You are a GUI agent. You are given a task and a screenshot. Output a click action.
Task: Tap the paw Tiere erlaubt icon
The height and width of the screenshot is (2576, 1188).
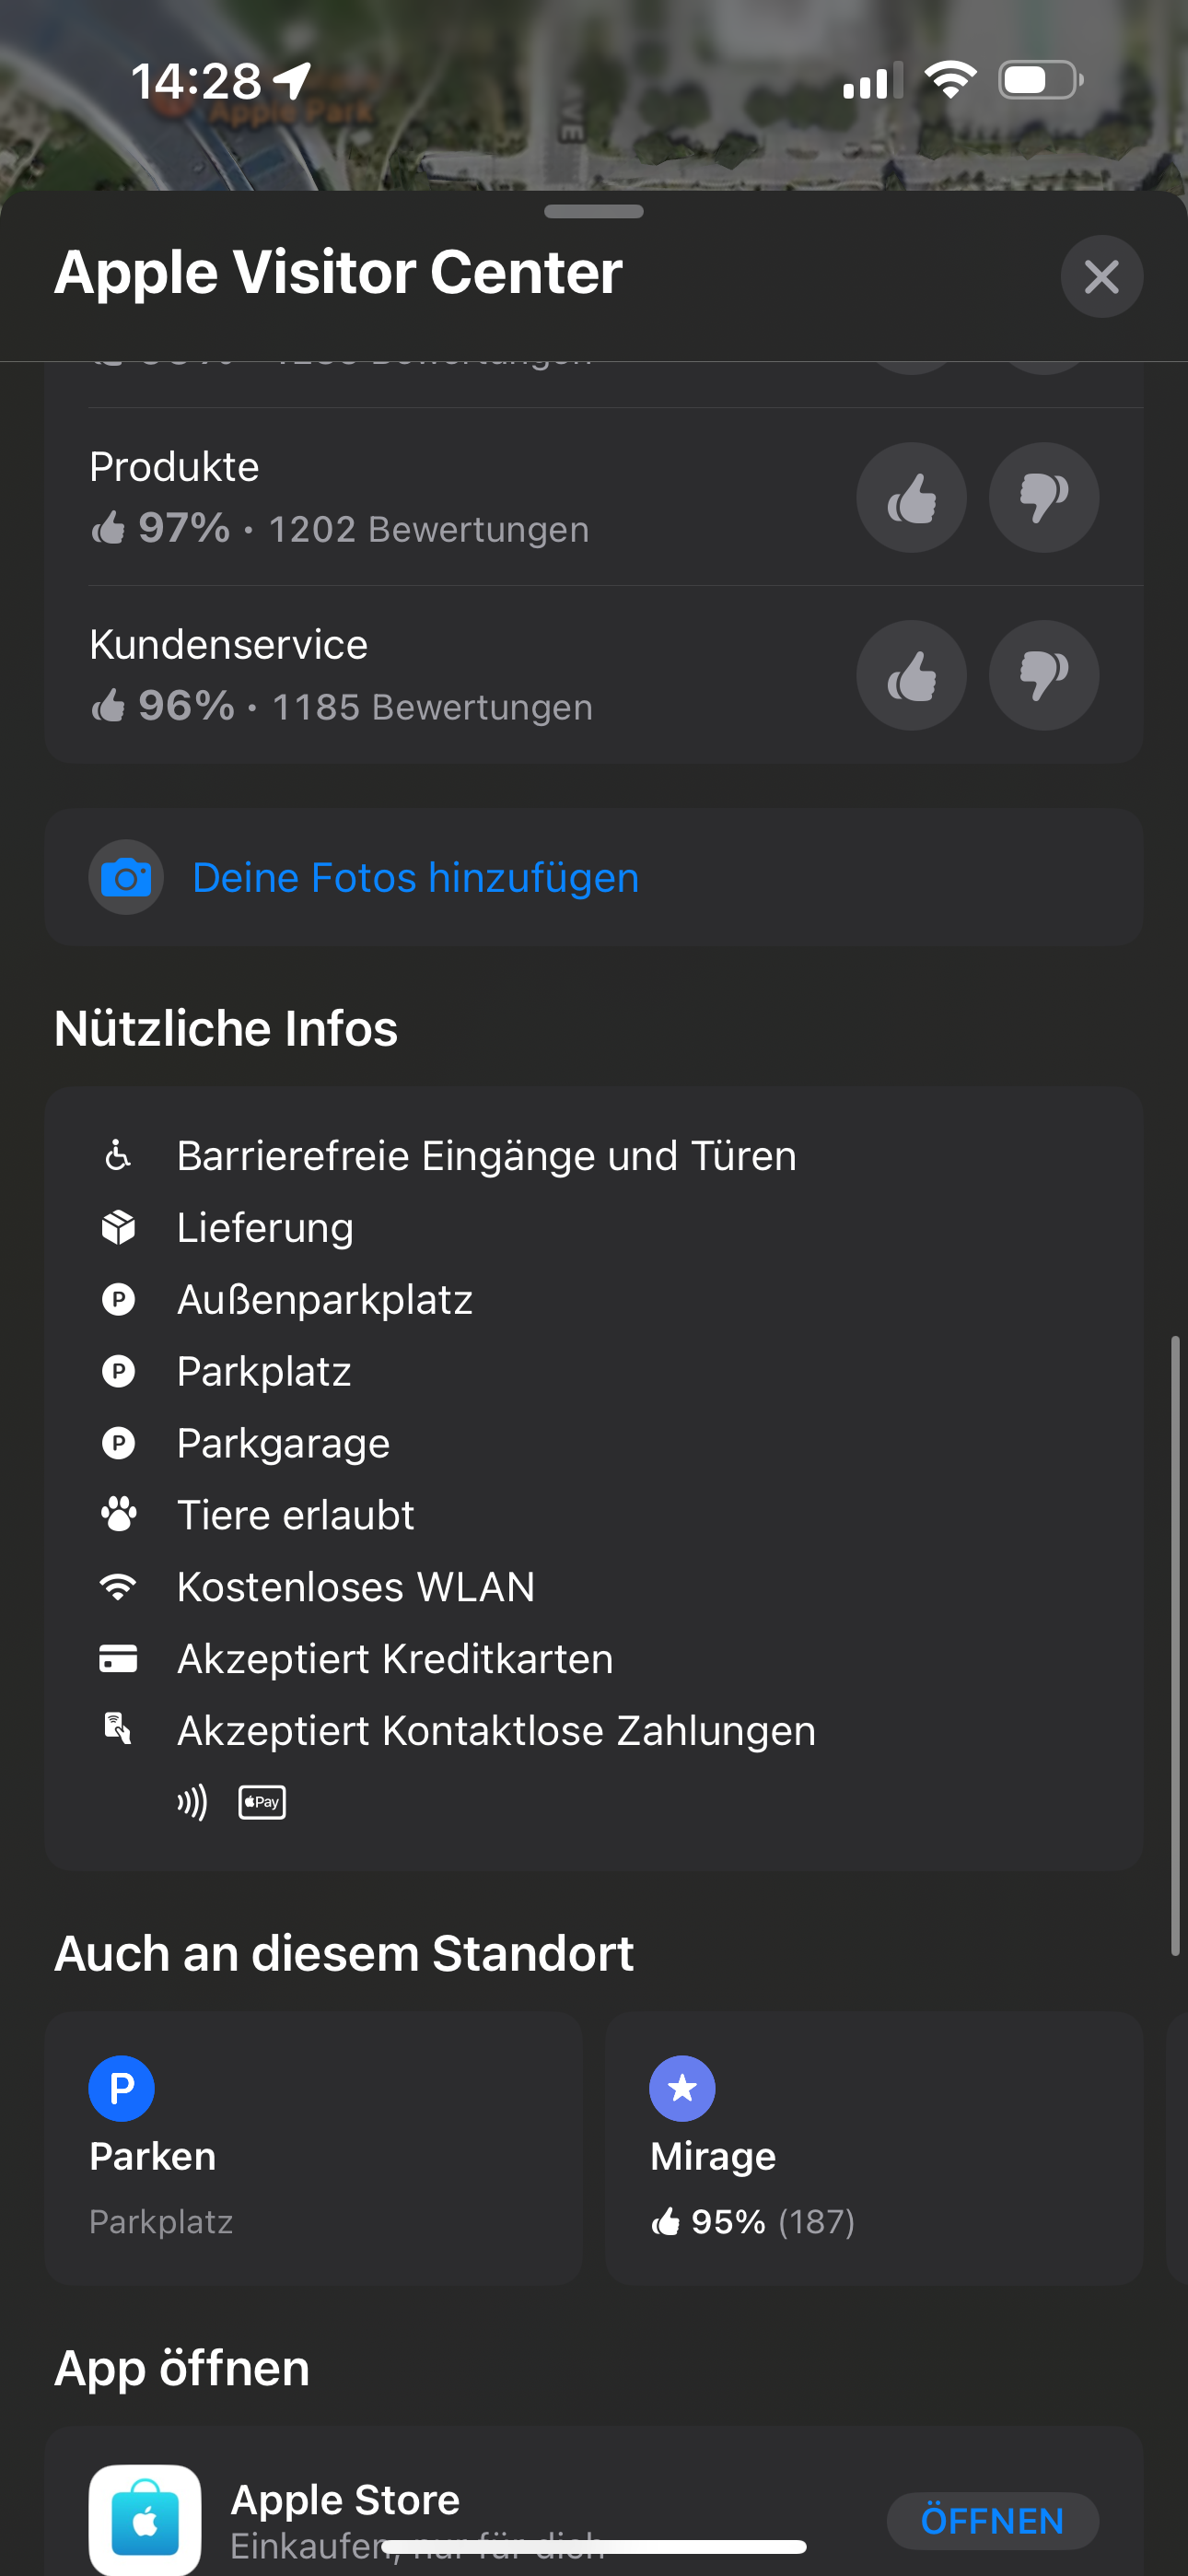coord(118,1515)
